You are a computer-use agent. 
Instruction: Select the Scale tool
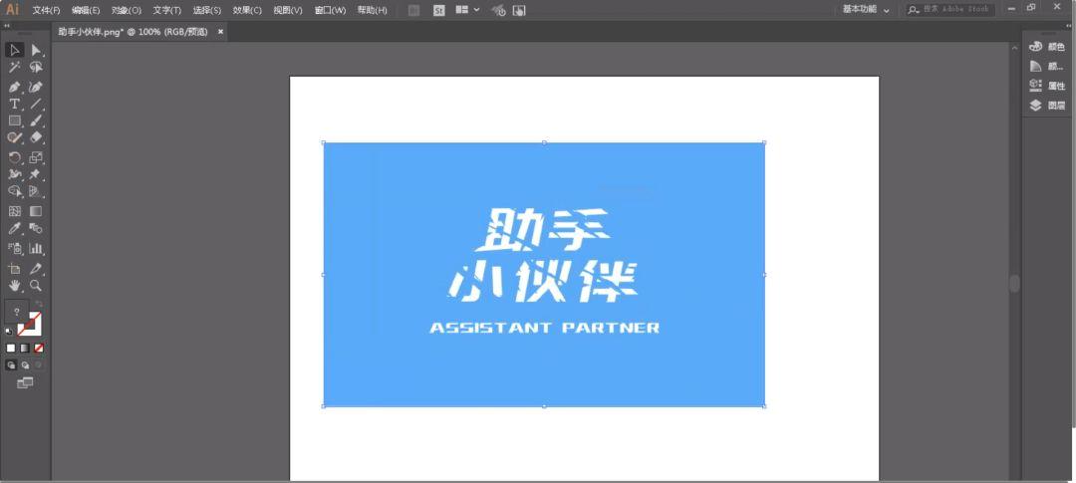click(37, 157)
